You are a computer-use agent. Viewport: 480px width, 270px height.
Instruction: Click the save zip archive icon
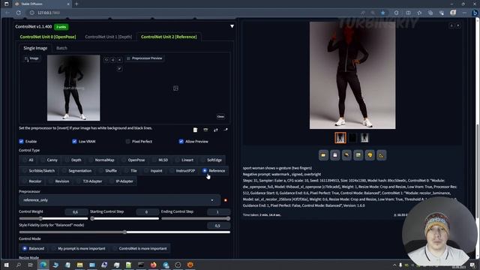point(346,155)
